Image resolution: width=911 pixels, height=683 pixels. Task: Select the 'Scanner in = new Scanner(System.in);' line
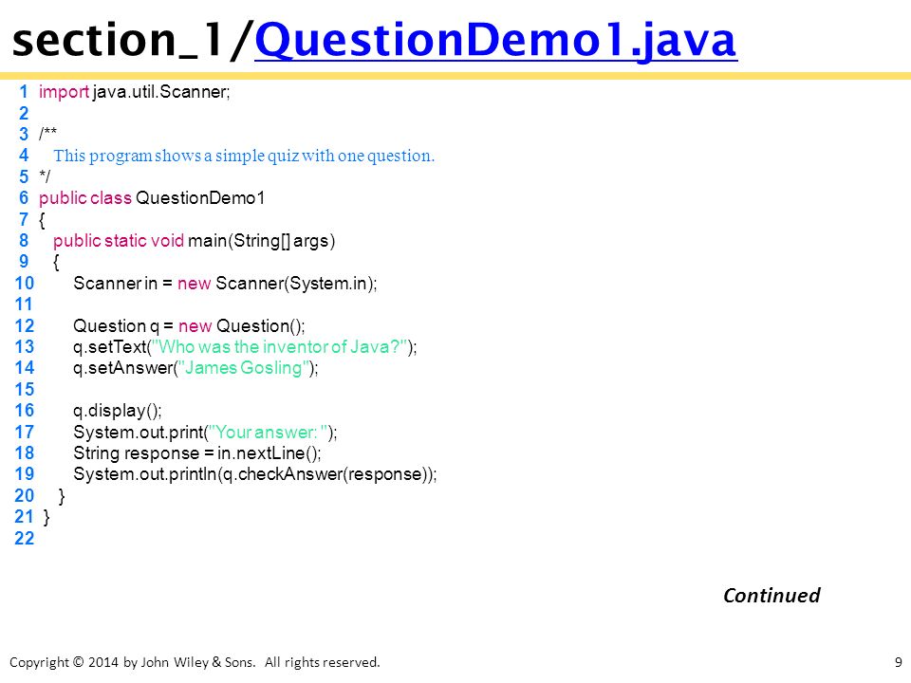[225, 284]
